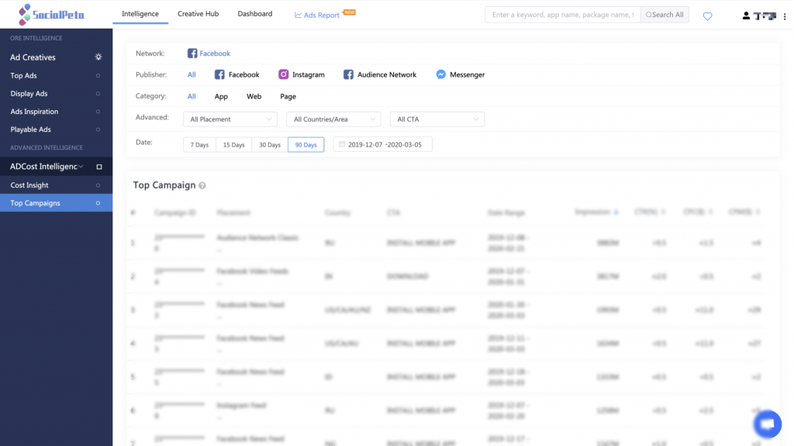Viewport: 794px width, 446px height.
Task: Filter Publisher by Instagram
Action: [302, 74]
